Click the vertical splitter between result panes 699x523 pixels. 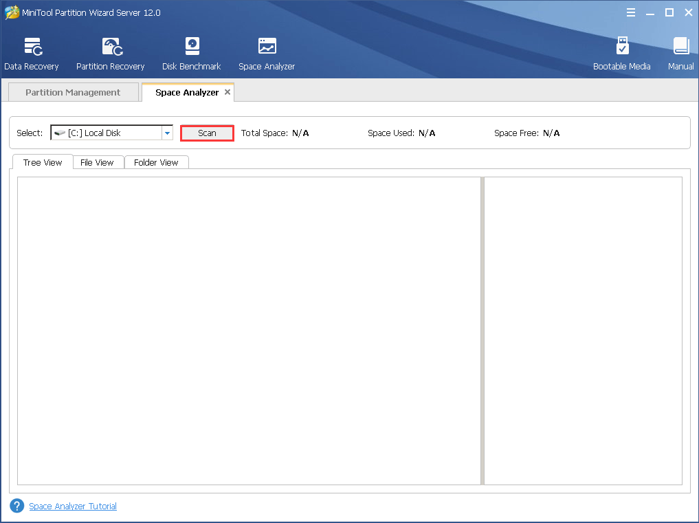point(482,331)
